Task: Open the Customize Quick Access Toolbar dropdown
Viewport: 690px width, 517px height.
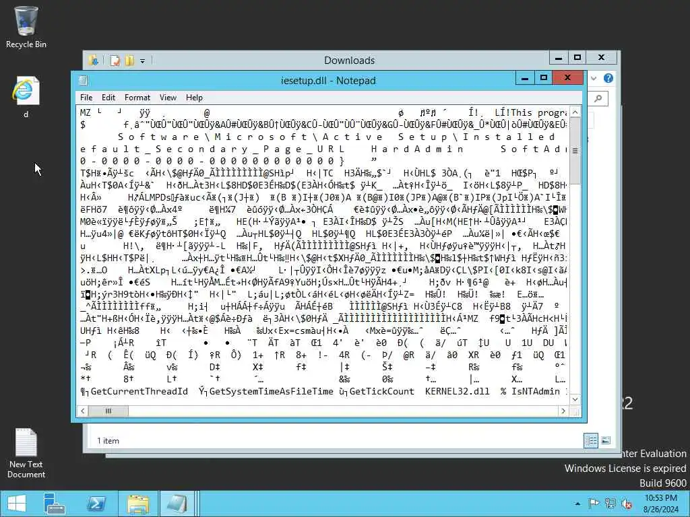Action: [x=143, y=61]
